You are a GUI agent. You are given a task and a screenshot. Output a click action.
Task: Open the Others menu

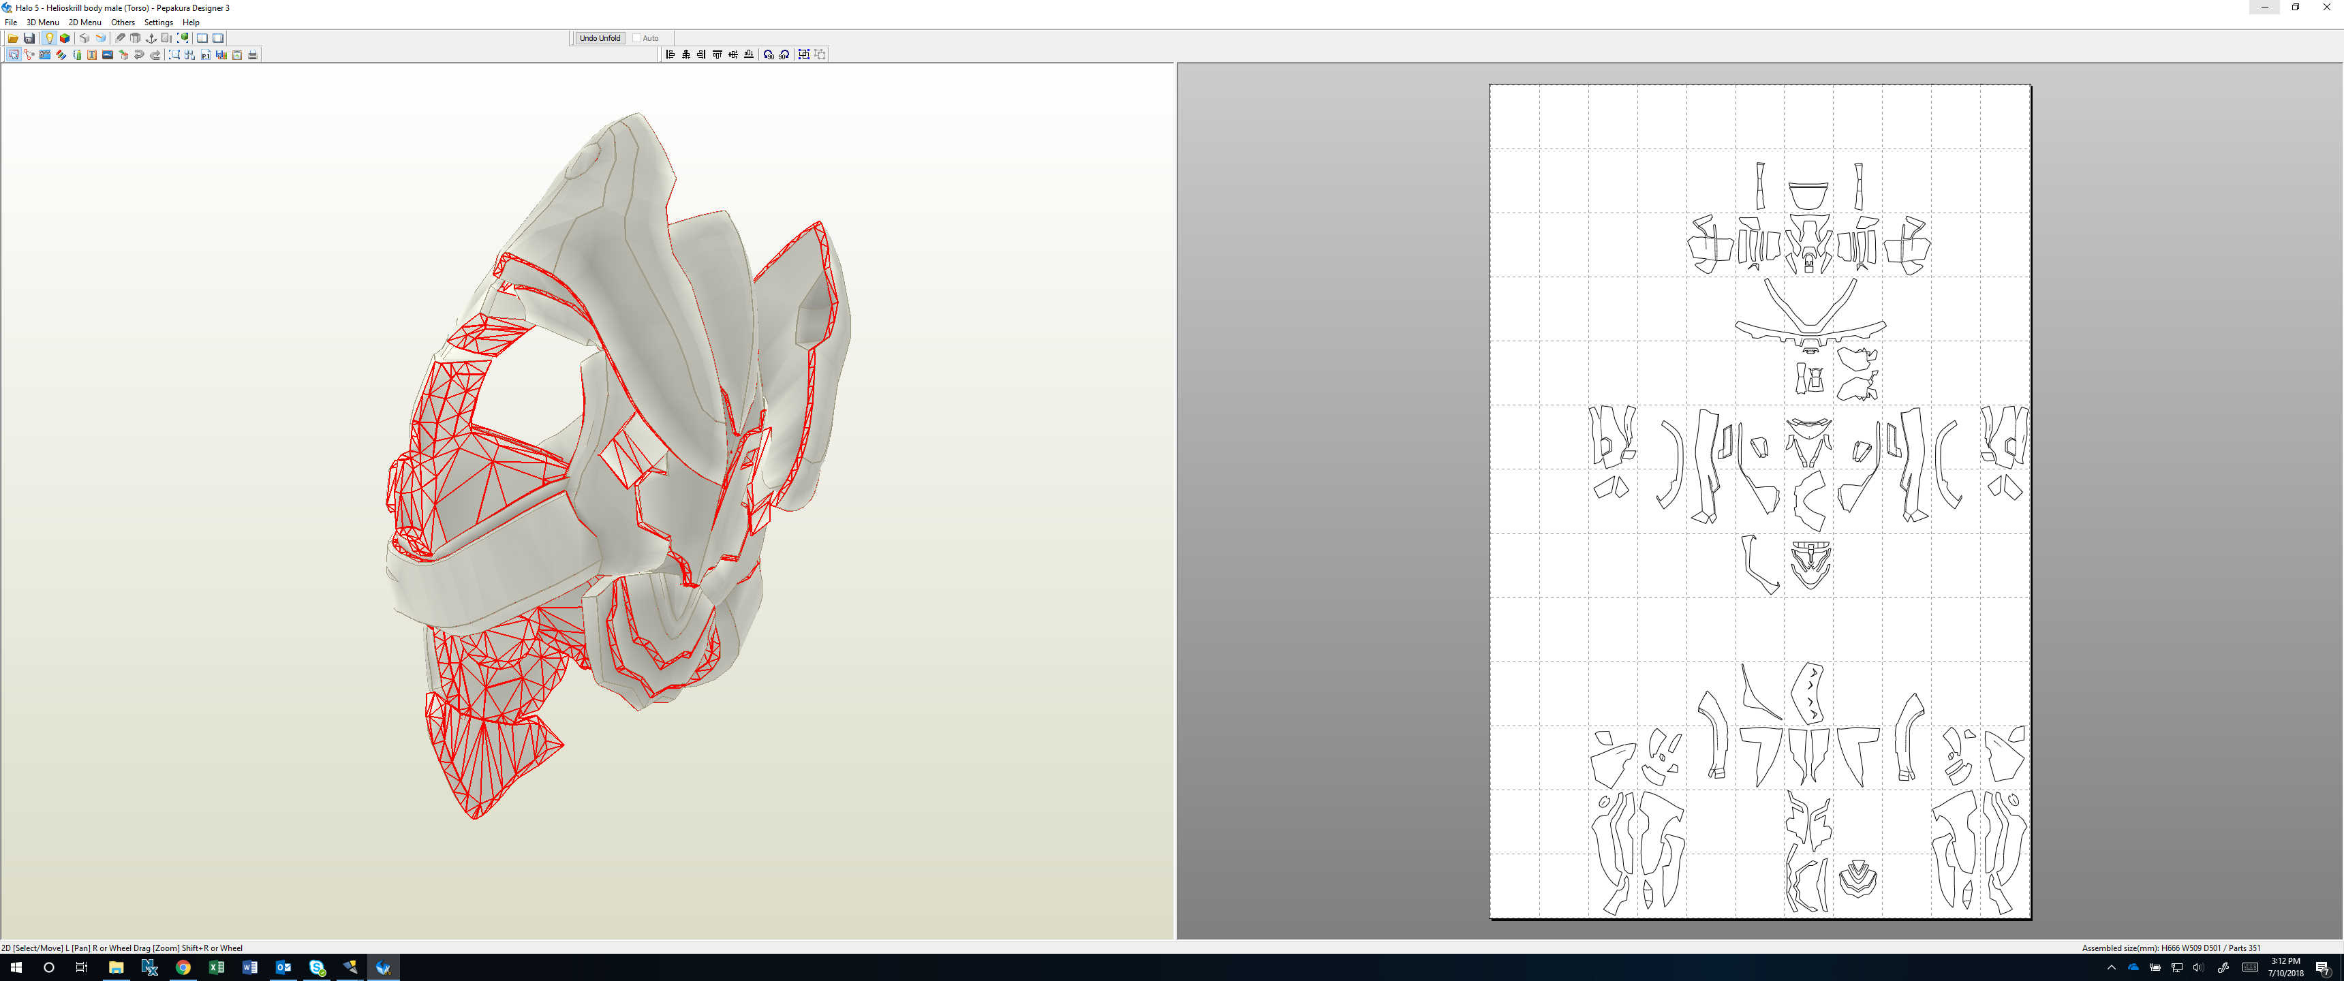coord(122,22)
